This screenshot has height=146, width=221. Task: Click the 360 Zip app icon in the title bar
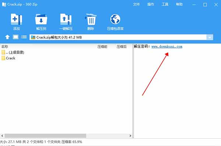pyautogui.click(x=4, y=4)
